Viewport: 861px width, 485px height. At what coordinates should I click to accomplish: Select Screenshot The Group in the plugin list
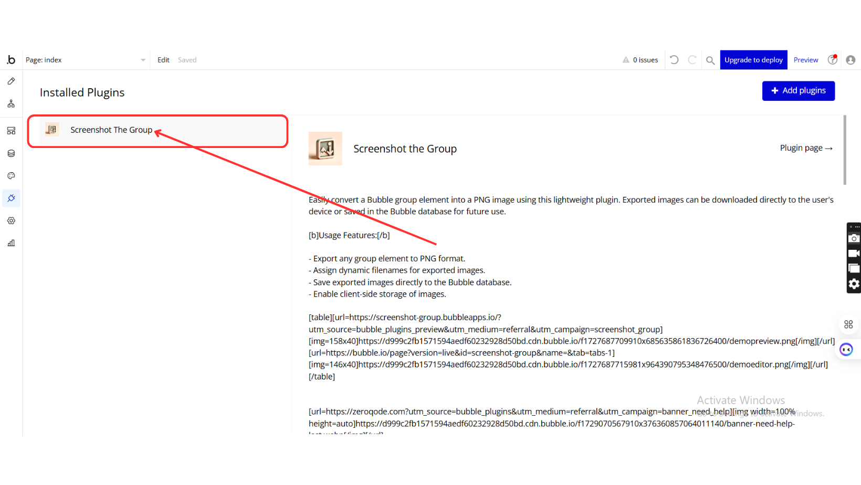point(163,130)
